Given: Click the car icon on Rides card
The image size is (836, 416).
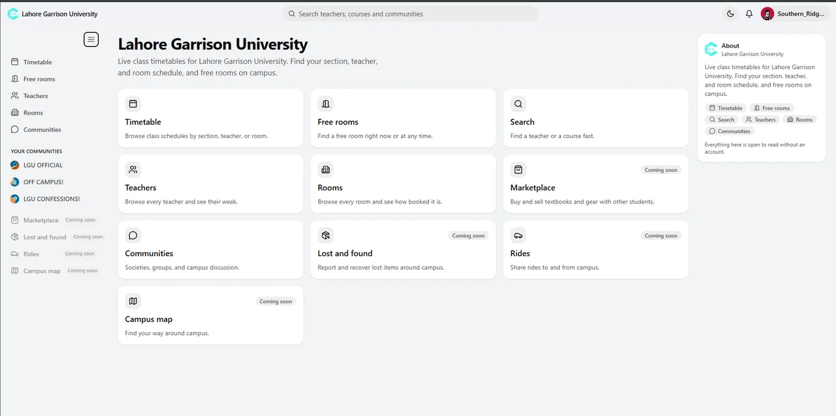Looking at the screenshot, I should (519, 235).
